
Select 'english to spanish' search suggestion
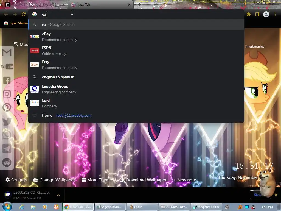click(136, 77)
